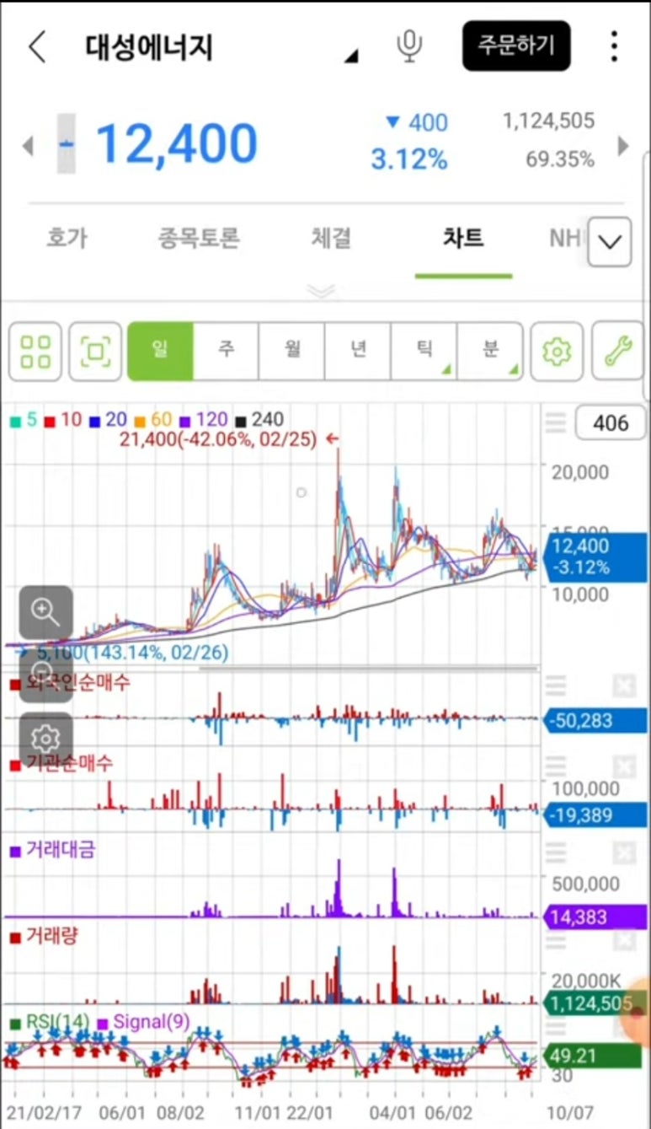The image size is (651, 1129).
Task: Tap the 5,100 low price annotation
Action: coord(122,652)
